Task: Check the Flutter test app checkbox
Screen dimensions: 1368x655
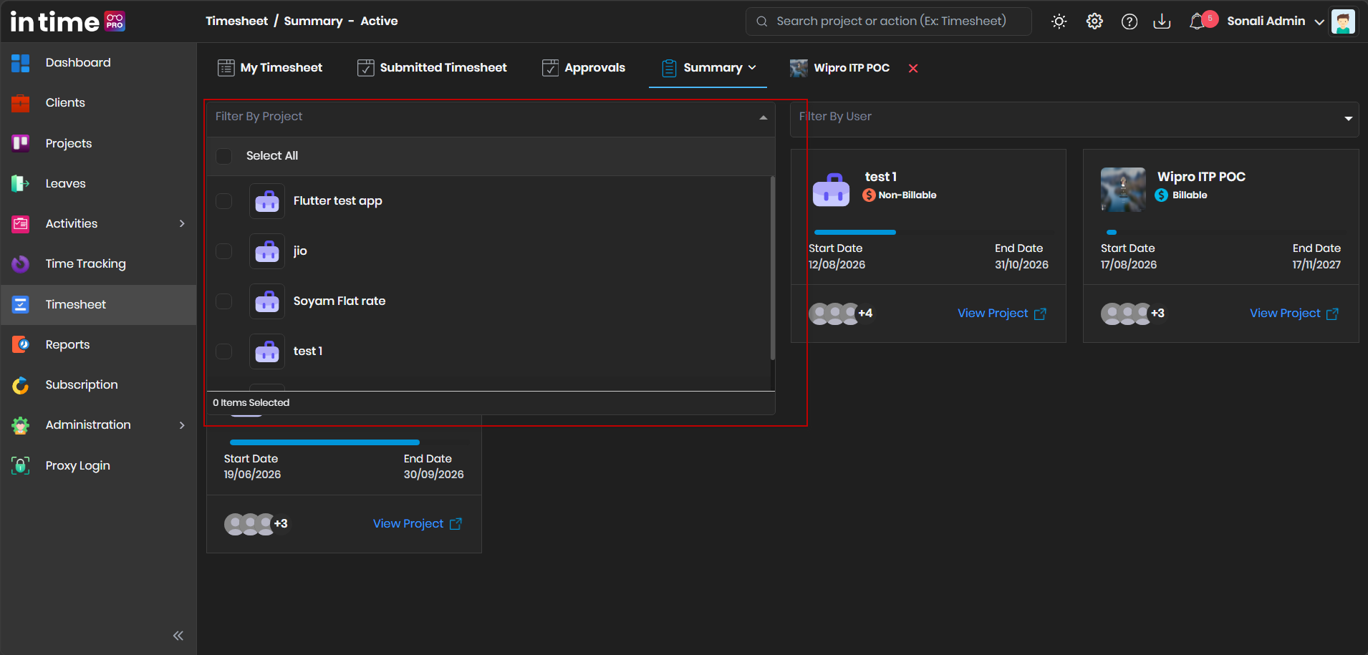Action: 224,201
